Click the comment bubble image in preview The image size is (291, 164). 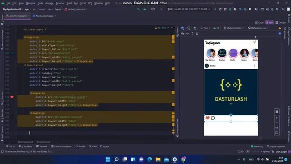point(213,118)
